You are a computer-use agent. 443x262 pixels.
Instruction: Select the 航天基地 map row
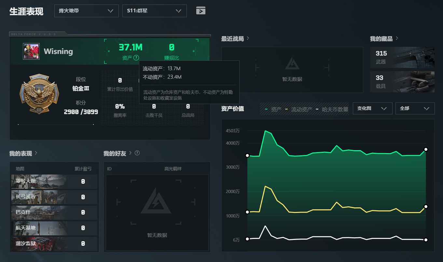(54, 228)
